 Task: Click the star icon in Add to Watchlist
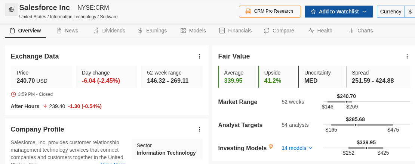[313, 12]
